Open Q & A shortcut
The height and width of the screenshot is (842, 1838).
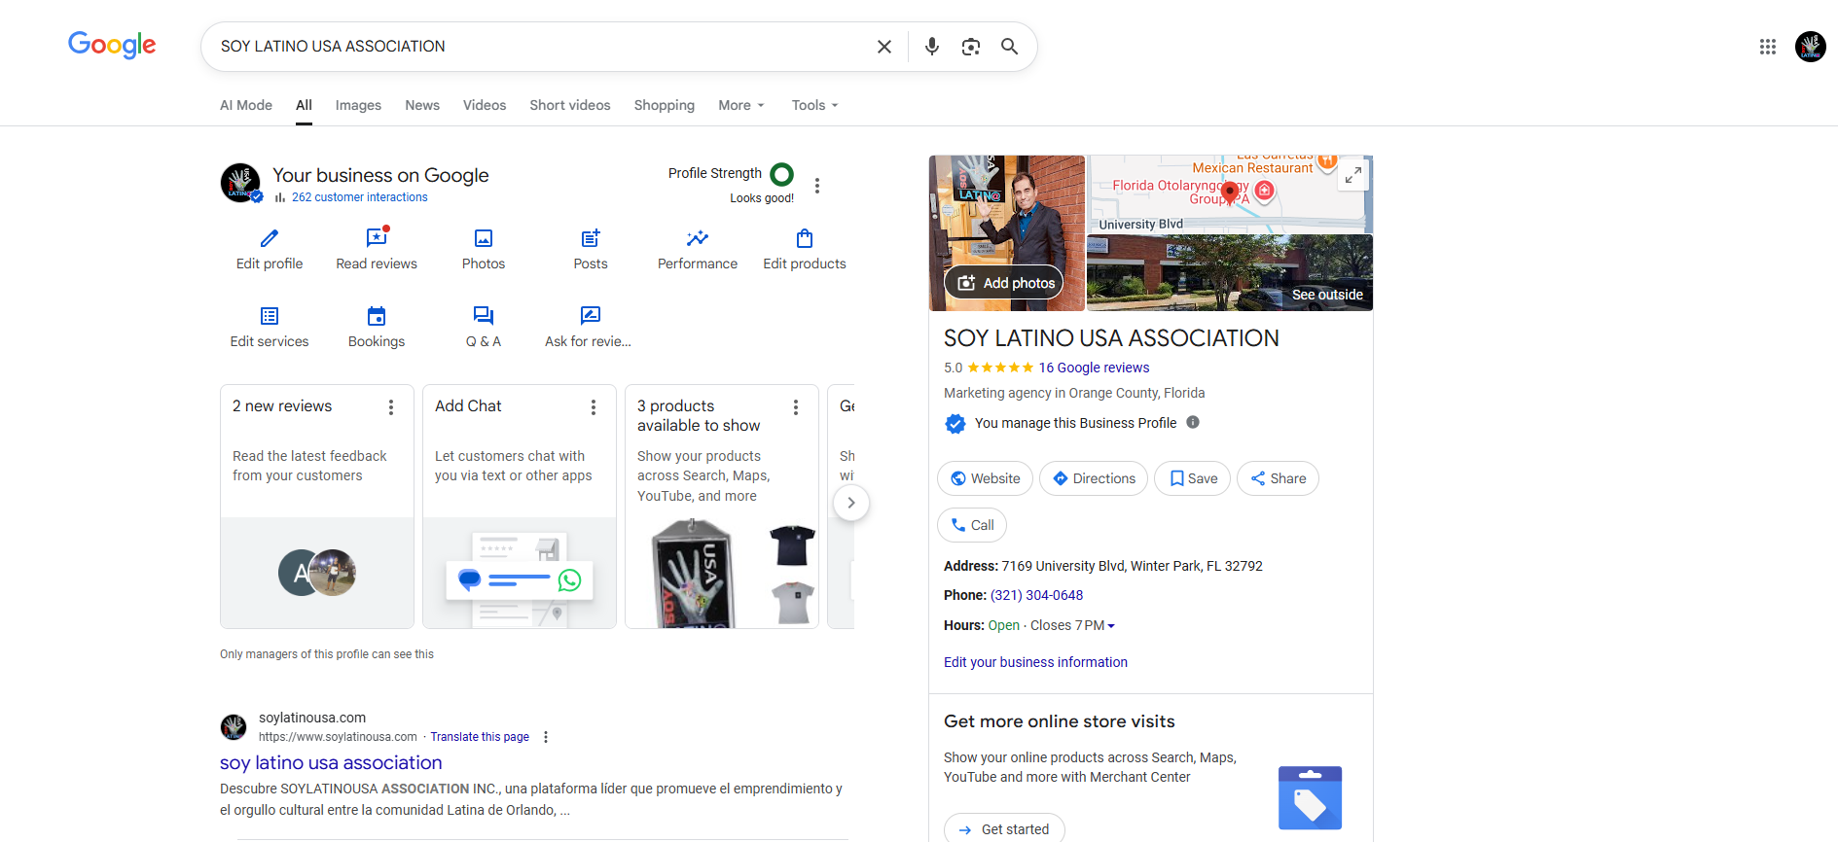[484, 327]
